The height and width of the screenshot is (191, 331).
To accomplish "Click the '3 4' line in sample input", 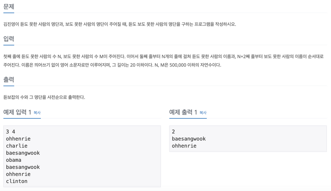I will pyautogui.click(x=10, y=132).
